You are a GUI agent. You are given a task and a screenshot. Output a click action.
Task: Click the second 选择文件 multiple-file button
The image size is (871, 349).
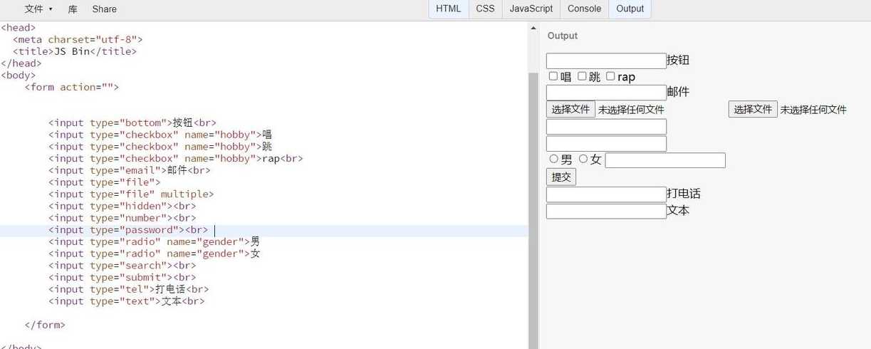(x=753, y=109)
